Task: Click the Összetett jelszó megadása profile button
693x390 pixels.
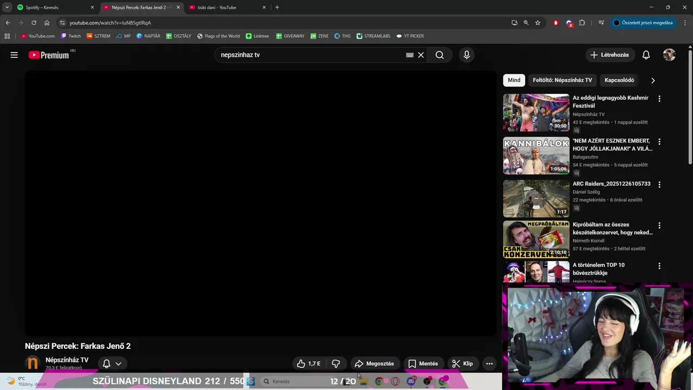Action: (643, 23)
